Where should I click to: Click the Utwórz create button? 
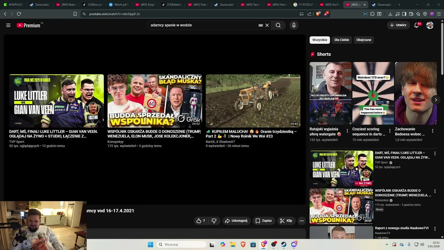coord(398,25)
